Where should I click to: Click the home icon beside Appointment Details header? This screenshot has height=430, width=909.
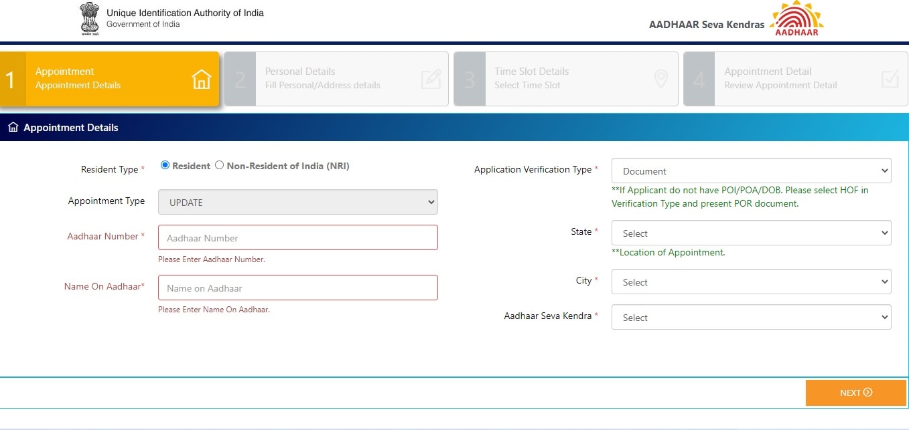point(13,127)
